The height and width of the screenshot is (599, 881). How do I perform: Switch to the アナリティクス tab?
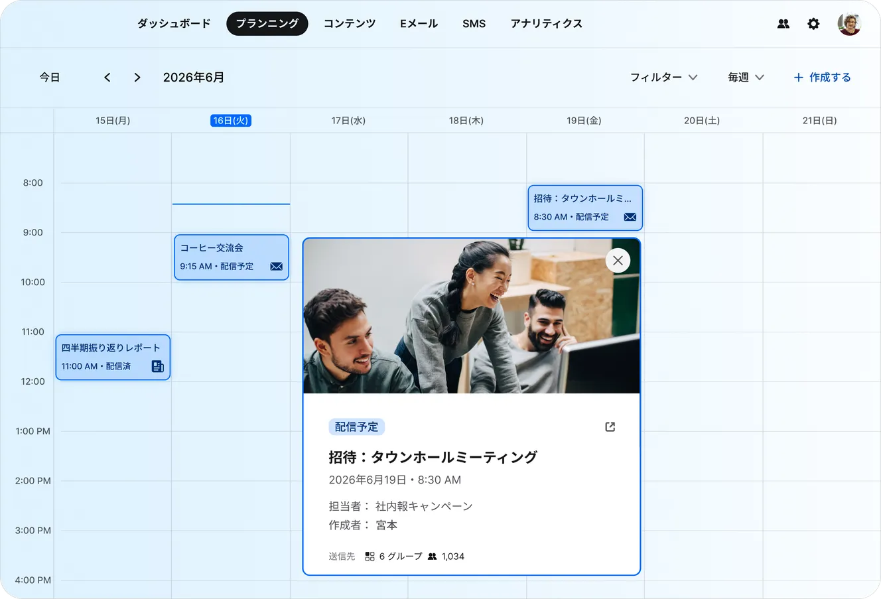[x=547, y=24]
